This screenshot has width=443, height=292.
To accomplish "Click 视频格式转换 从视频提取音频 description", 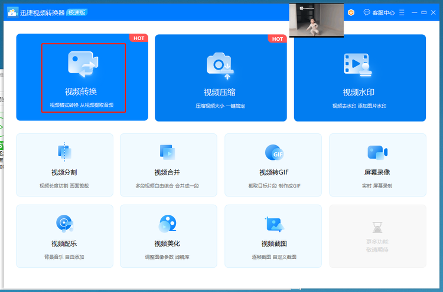I will (x=82, y=105).
